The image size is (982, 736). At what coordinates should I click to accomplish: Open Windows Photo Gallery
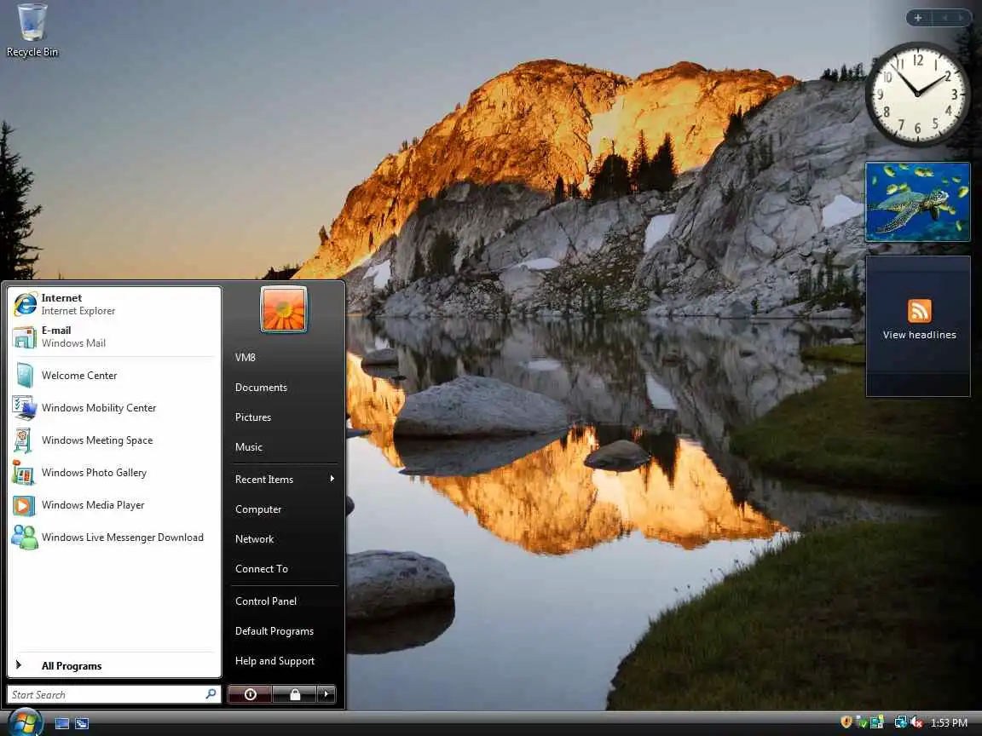114,473
